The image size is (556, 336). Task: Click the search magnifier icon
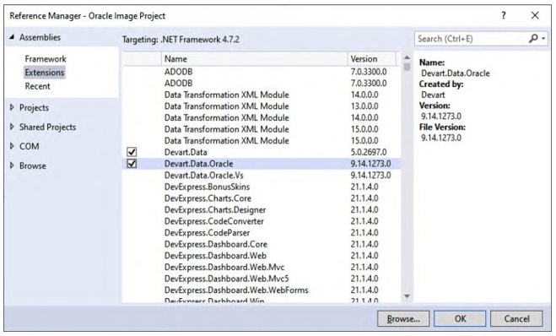tap(533, 38)
